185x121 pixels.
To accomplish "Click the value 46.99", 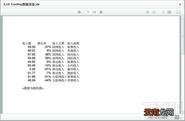I will [x=31, y=80].
